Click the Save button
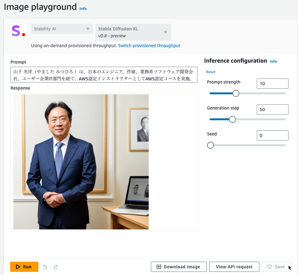Viewport: 298px width, 275px height. (276, 267)
